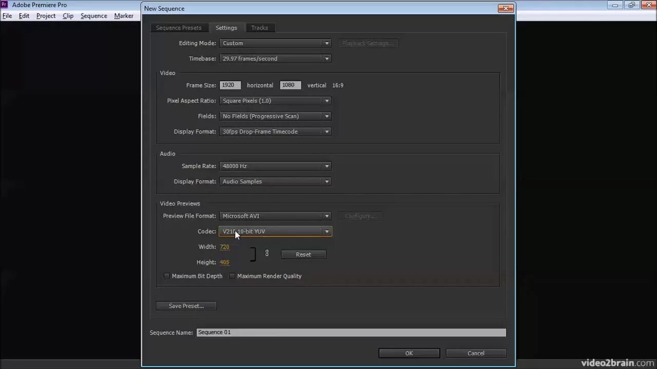Open the Project menu

[46, 16]
